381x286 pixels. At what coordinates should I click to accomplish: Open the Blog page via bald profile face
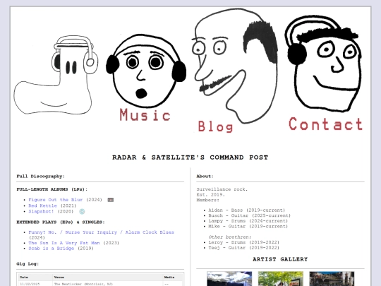(235, 66)
